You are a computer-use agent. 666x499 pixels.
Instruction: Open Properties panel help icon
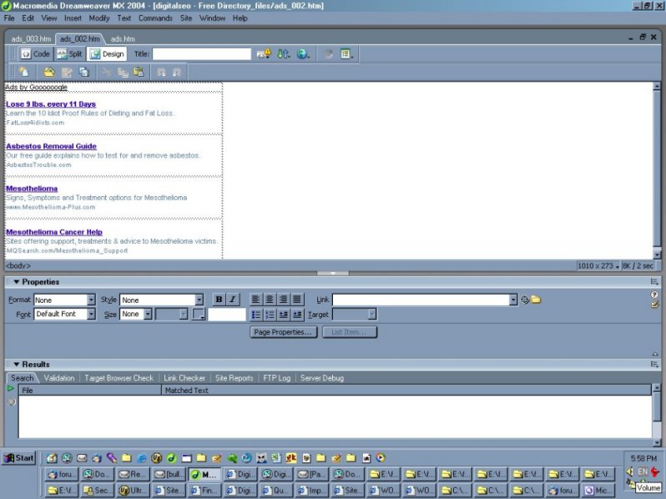(x=654, y=295)
